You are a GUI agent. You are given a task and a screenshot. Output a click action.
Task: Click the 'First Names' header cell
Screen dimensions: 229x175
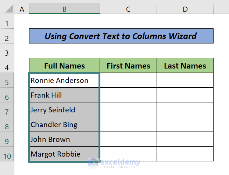coord(128,66)
